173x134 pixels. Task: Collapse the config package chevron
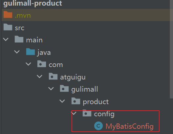coord(74,113)
